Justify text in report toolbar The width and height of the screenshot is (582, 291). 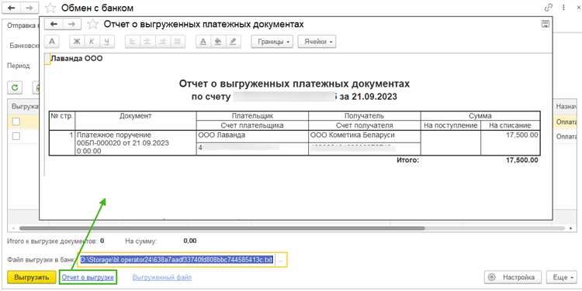point(178,42)
